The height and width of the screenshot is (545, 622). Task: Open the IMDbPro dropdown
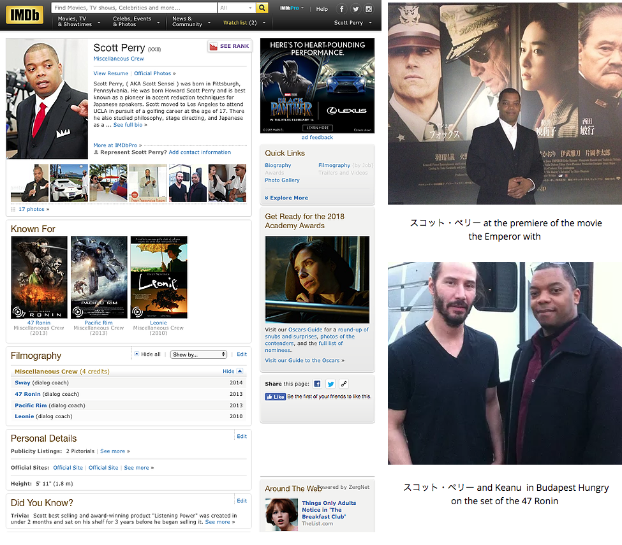tap(292, 8)
